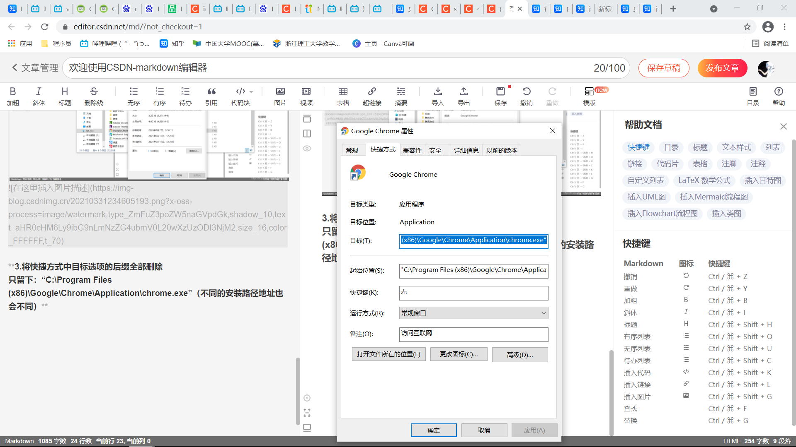Viewport: 796px width, 447px height.
Task: Bookmark the page with the address bar star
Action: coord(747,26)
